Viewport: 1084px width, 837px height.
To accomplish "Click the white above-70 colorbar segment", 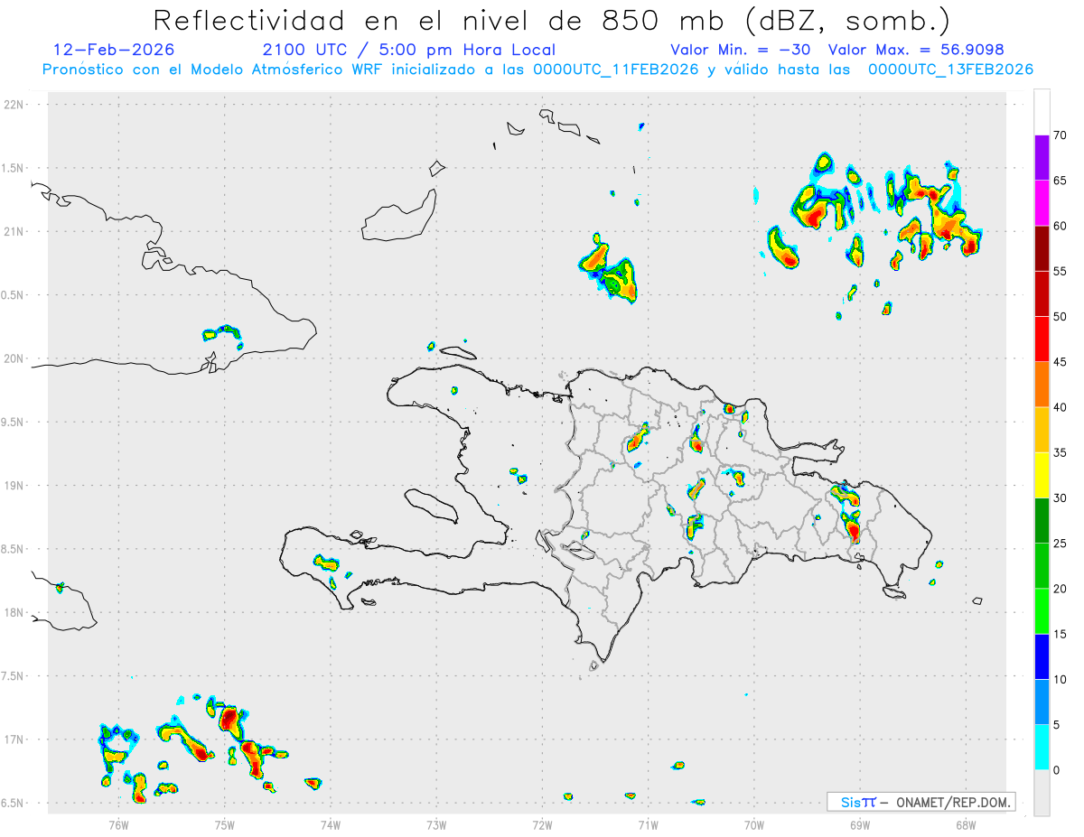I will point(1042,112).
